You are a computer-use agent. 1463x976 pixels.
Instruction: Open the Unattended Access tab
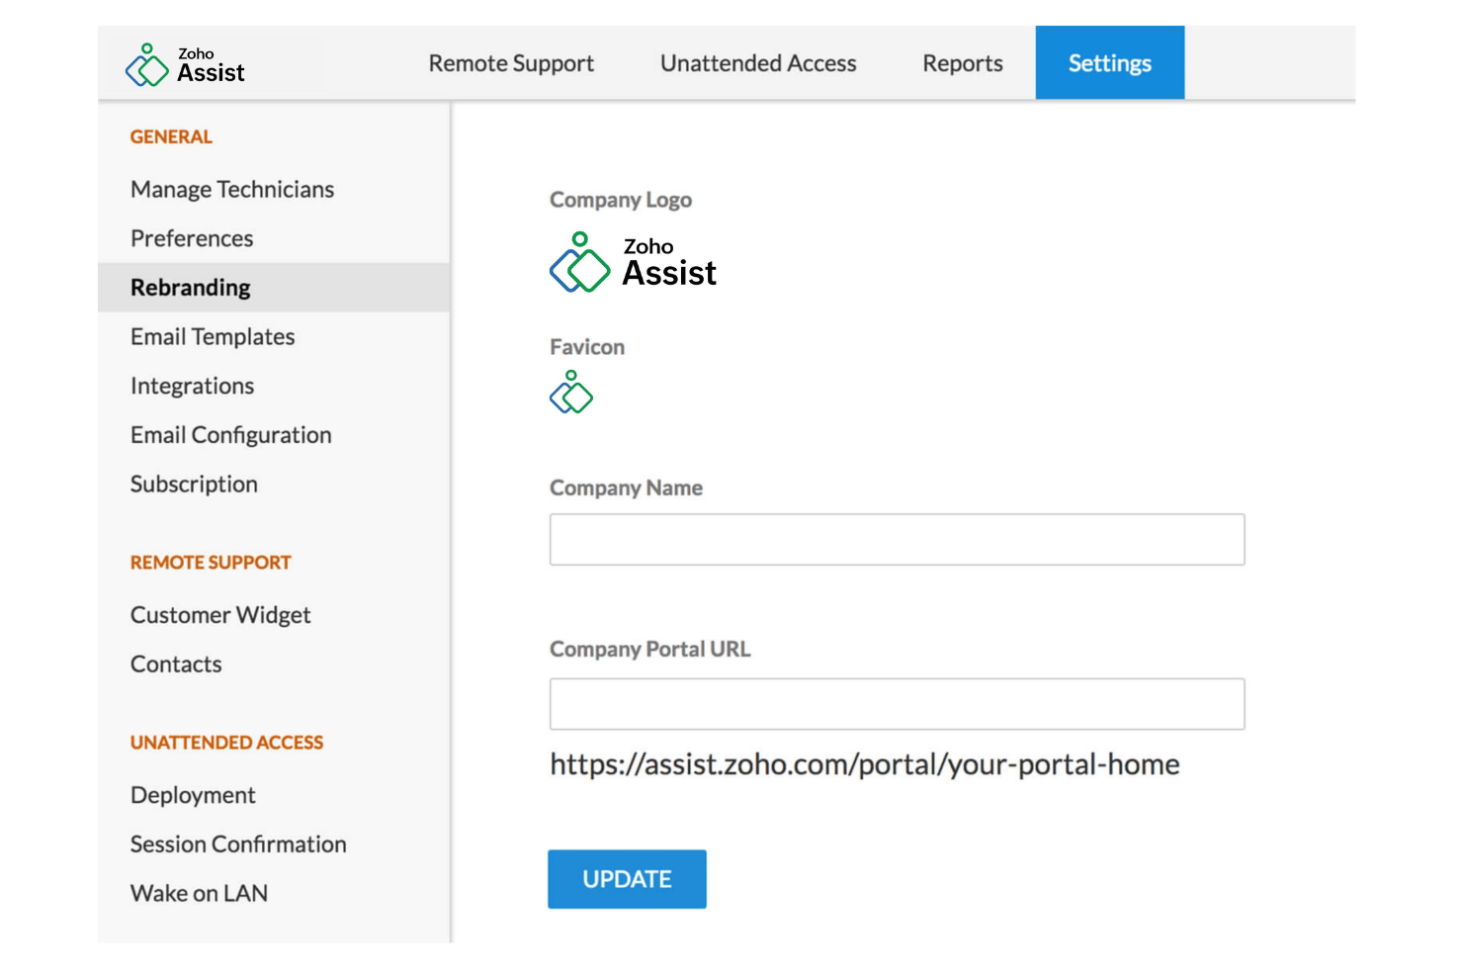pos(758,63)
